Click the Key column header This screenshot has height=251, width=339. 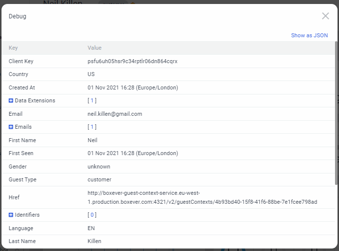pyautogui.click(x=13, y=48)
